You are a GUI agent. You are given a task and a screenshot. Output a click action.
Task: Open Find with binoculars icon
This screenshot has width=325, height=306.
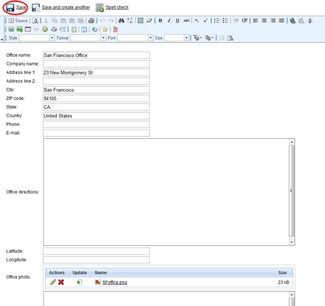point(121,20)
